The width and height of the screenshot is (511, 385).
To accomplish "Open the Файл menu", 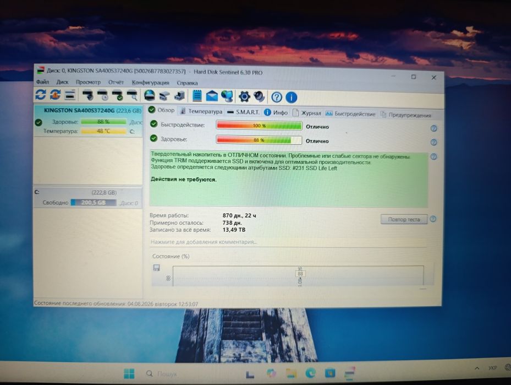I will (43, 82).
